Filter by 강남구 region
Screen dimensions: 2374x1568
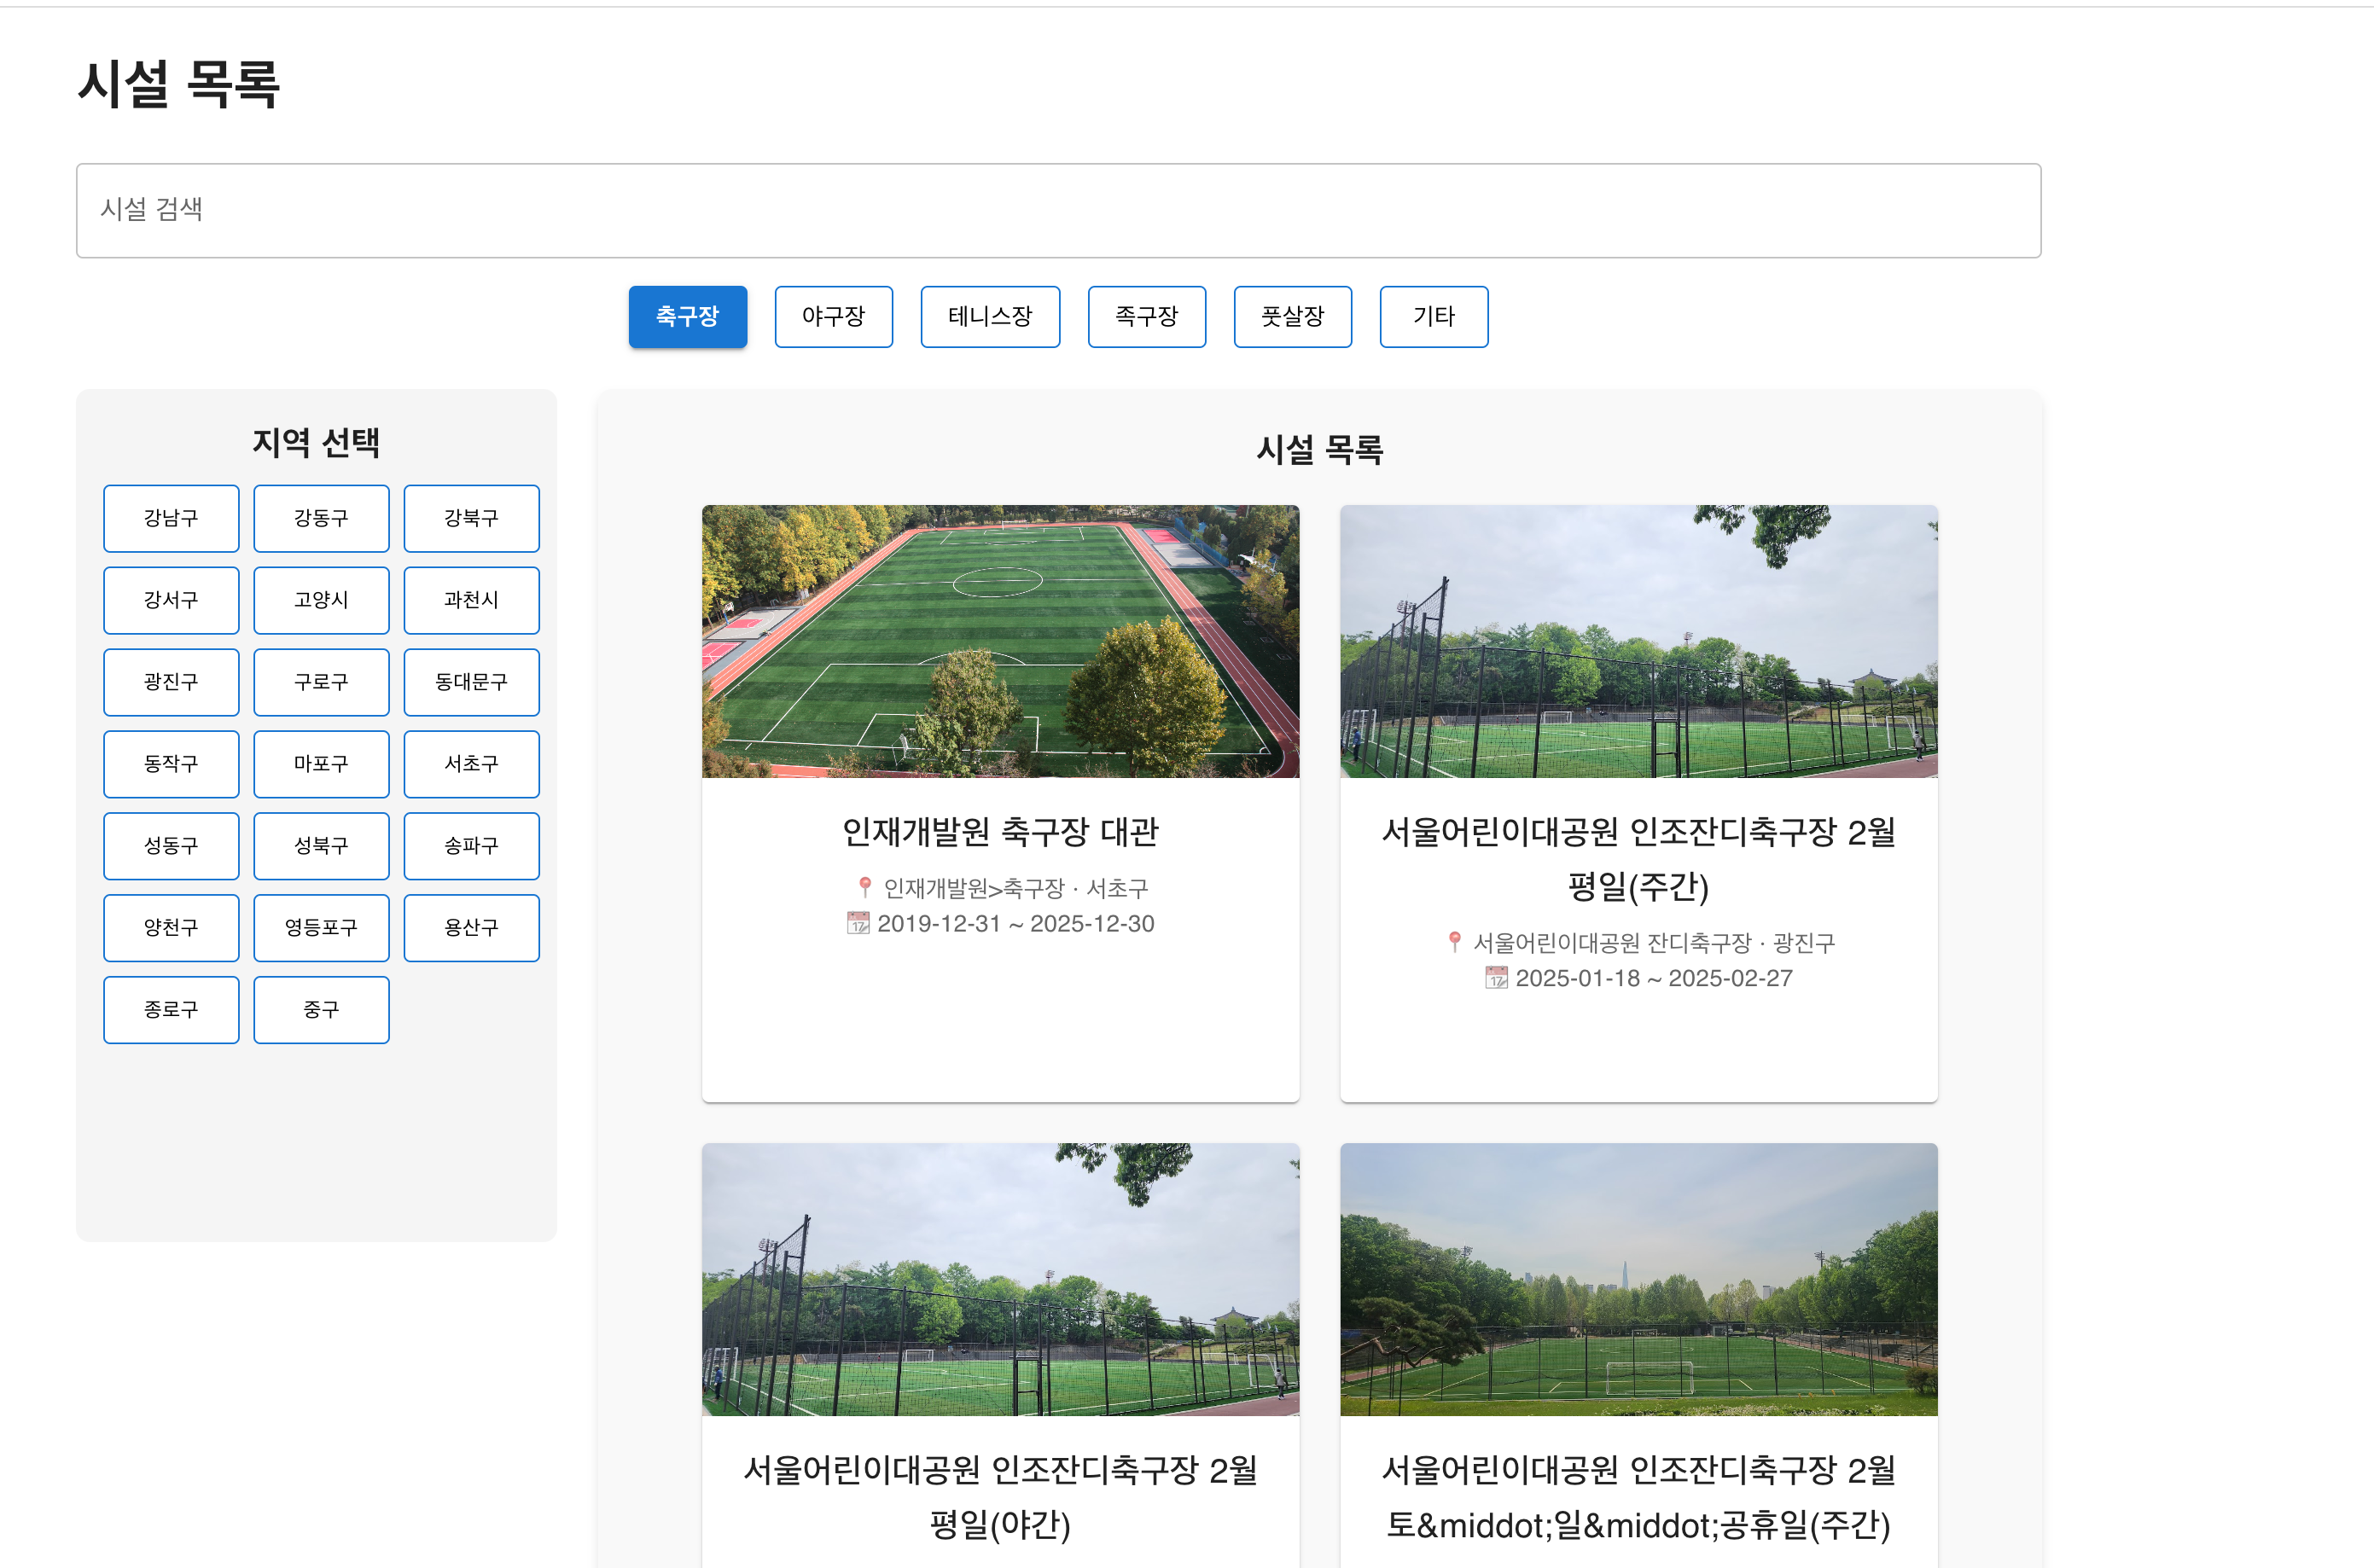171,518
